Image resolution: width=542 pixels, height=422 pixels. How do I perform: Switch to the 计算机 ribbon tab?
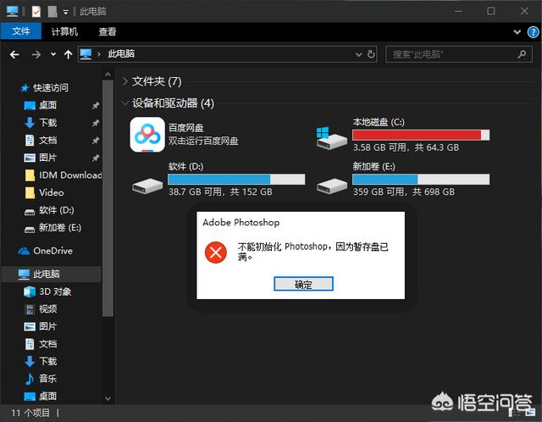click(64, 31)
